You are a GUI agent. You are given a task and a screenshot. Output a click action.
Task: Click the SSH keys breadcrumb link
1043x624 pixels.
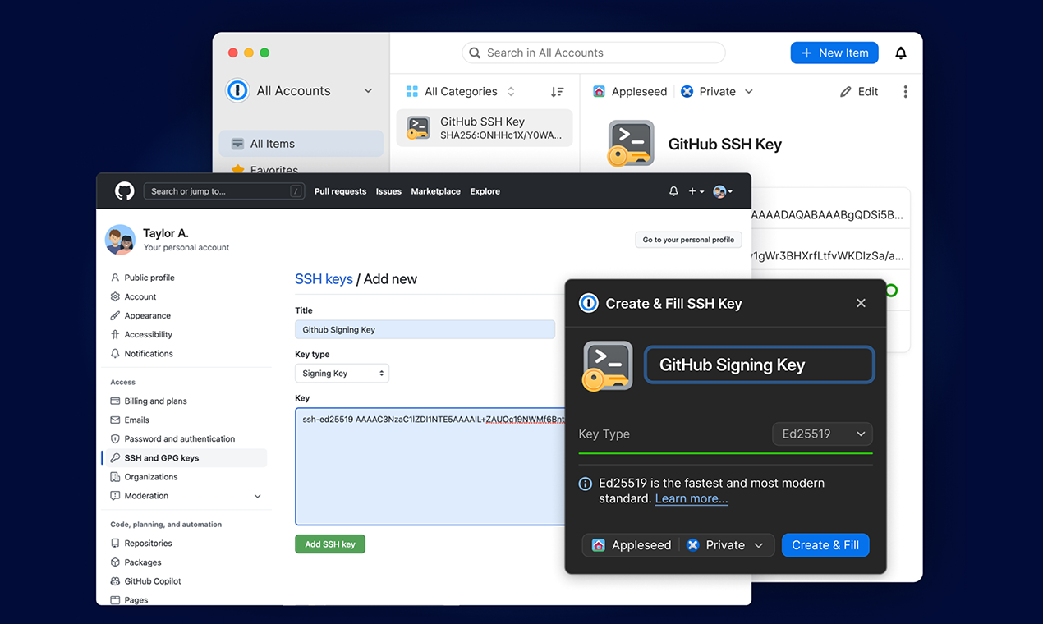324,279
